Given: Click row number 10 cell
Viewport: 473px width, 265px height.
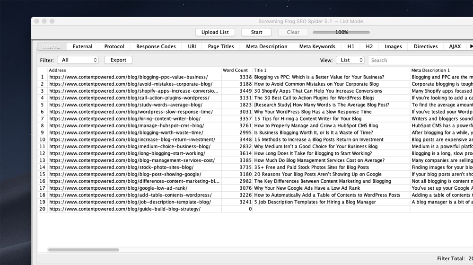Looking at the screenshot, I should click(x=42, y=140).
